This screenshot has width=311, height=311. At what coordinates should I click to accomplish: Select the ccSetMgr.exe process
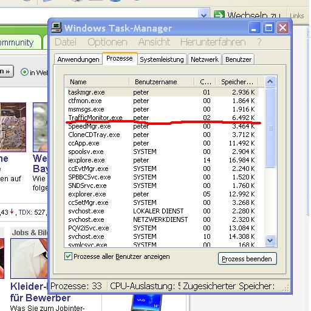pos(162,202)
